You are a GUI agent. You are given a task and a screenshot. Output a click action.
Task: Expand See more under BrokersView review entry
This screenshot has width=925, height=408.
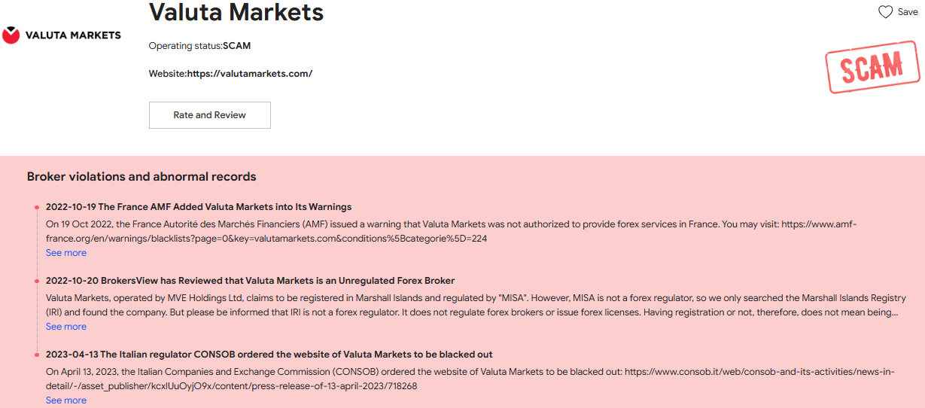pos(66,327)
